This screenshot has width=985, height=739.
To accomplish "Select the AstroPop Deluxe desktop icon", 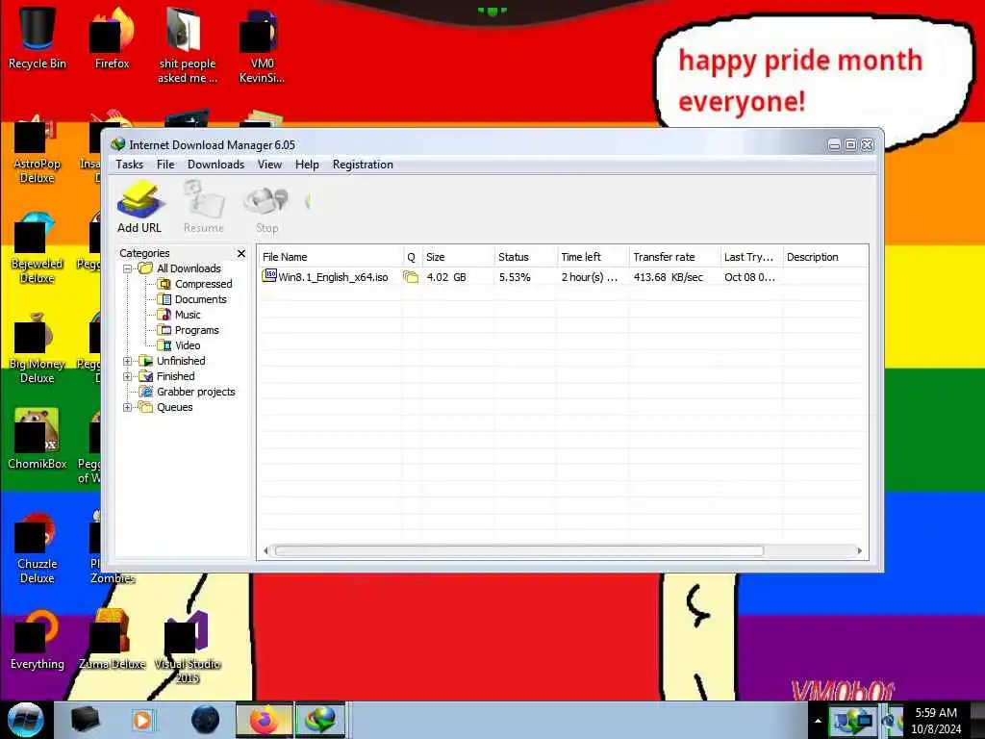I will (x=38, y=148).
